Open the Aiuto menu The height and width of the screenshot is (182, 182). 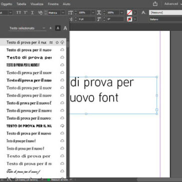(x=66, y=4)
